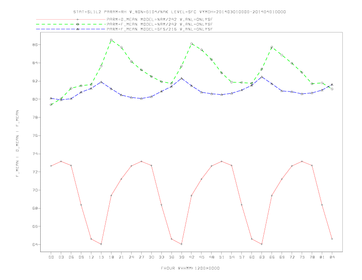Click the x-axis tick label 09
Image resolution: width=362 pixels, height=280 pixels.
pos(81,257)
